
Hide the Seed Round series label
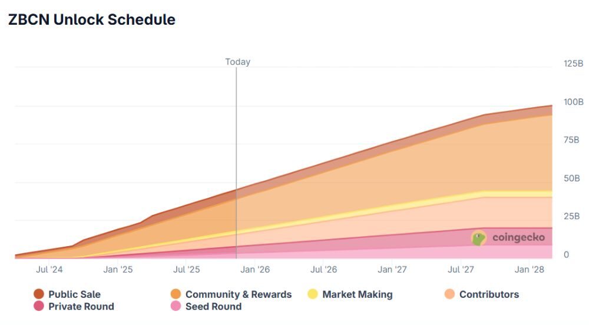pyautogui.click(x=213, y=306)
